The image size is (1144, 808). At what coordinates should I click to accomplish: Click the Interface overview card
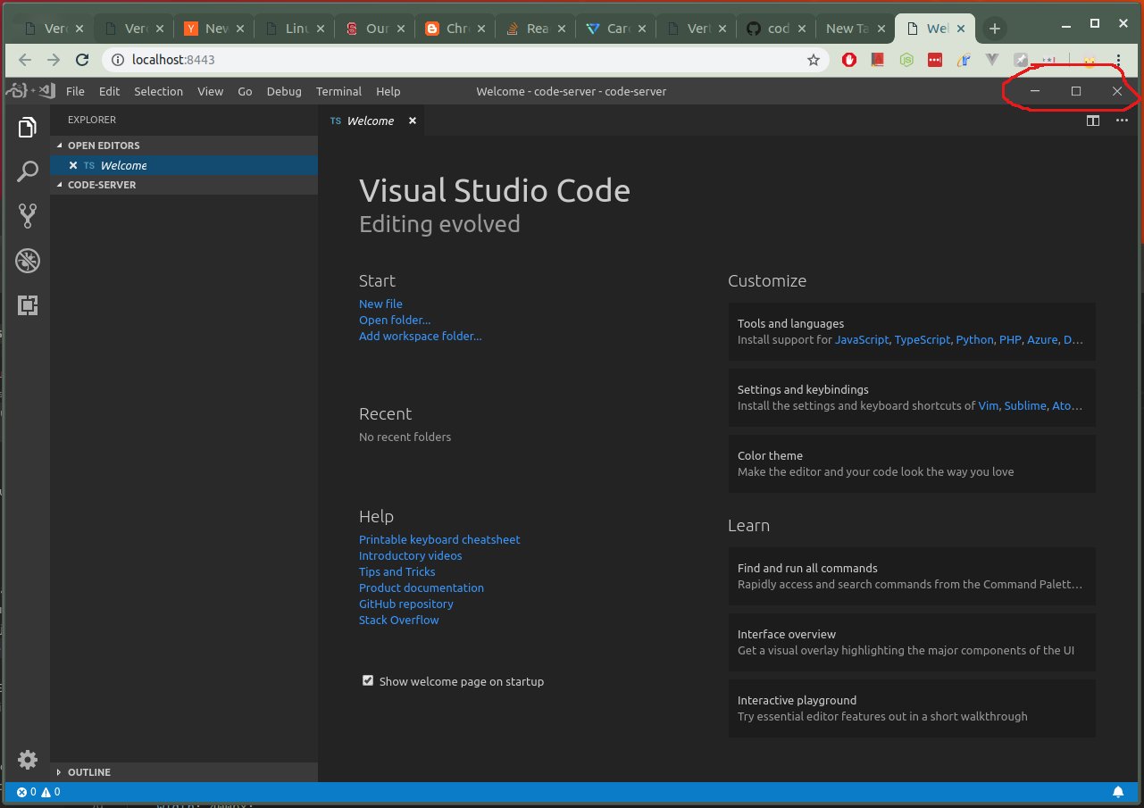(x=912, y=642)
